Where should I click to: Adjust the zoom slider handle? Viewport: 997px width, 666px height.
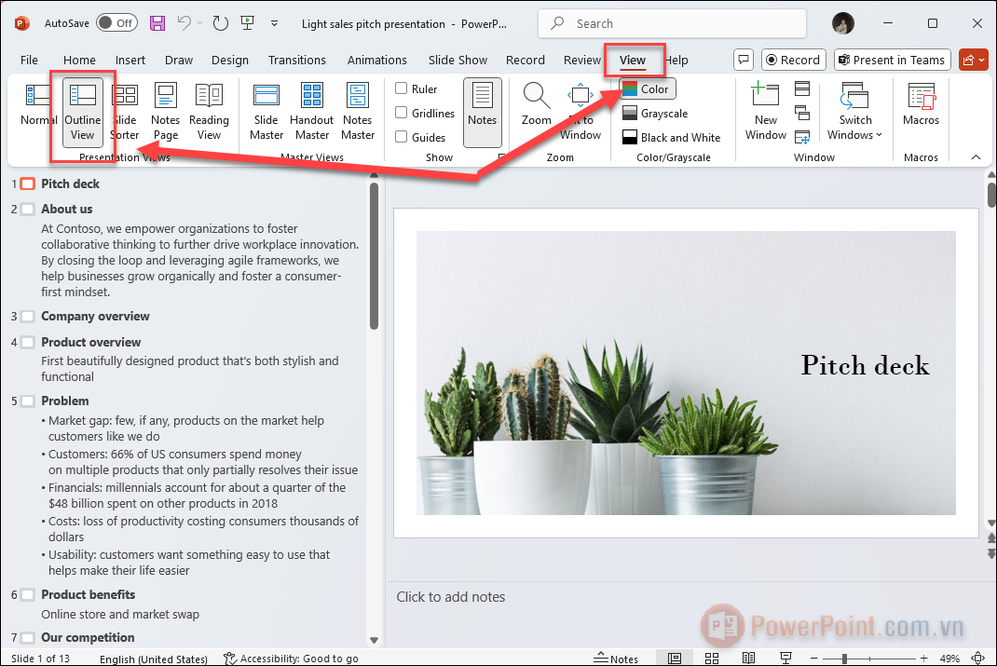(x=844, y=659)
